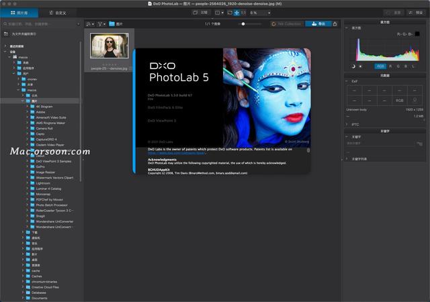This screenshot has height=302, width=430.
Task: Adjust the thumbnail size slider
Action: (243, 23)
